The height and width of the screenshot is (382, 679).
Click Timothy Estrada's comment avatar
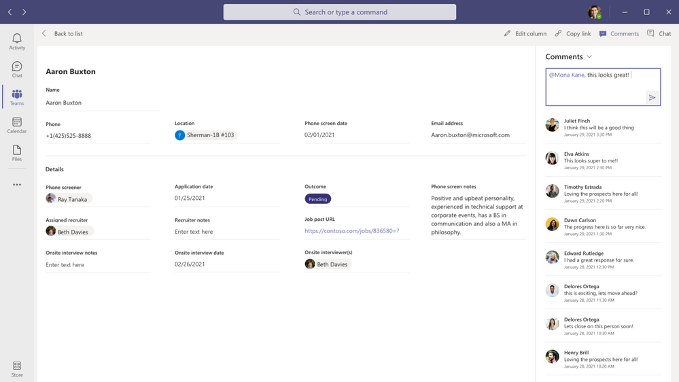click(x=552, y=191)
